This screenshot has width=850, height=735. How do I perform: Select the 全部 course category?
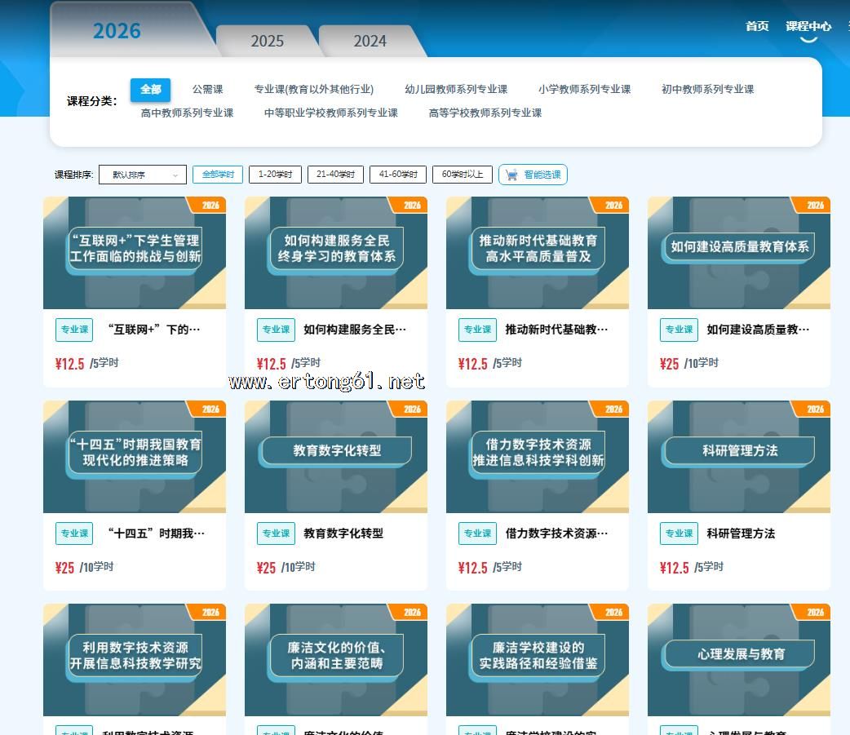click(x=150, y=90)
